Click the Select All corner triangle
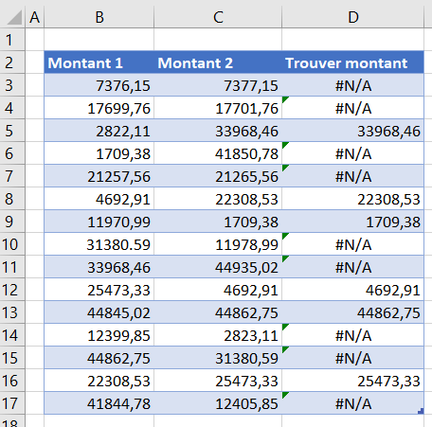The width and height of the screenshot is (432, 427). tap(14, 17)
